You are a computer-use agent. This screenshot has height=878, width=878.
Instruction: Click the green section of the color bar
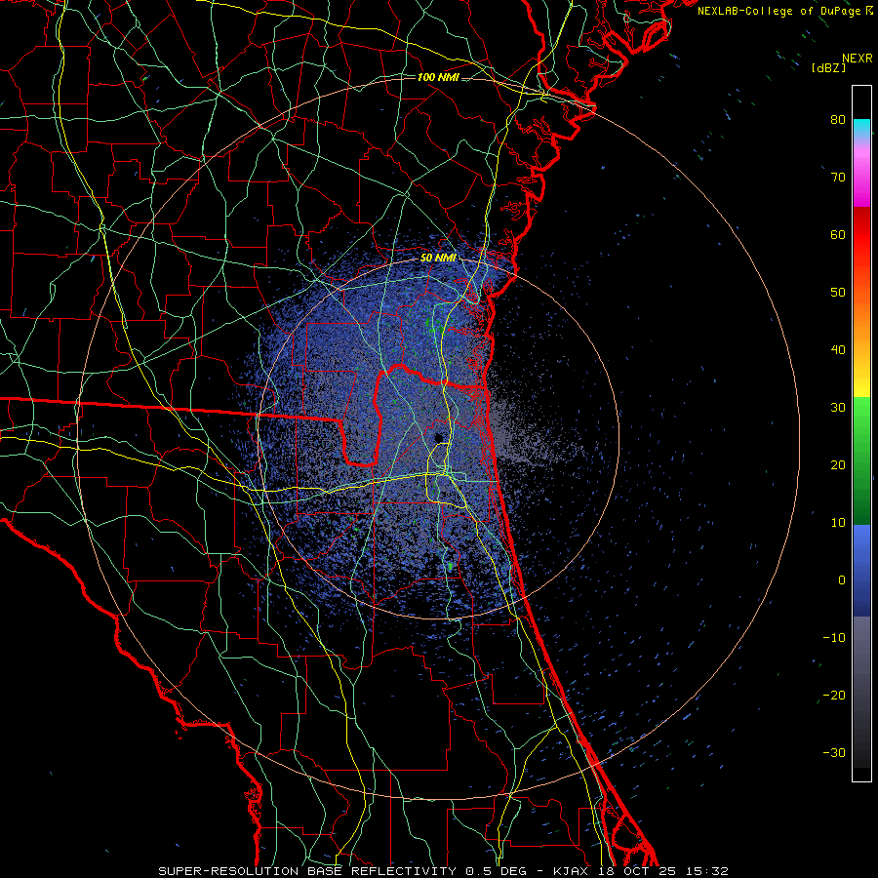pos(861,460)
